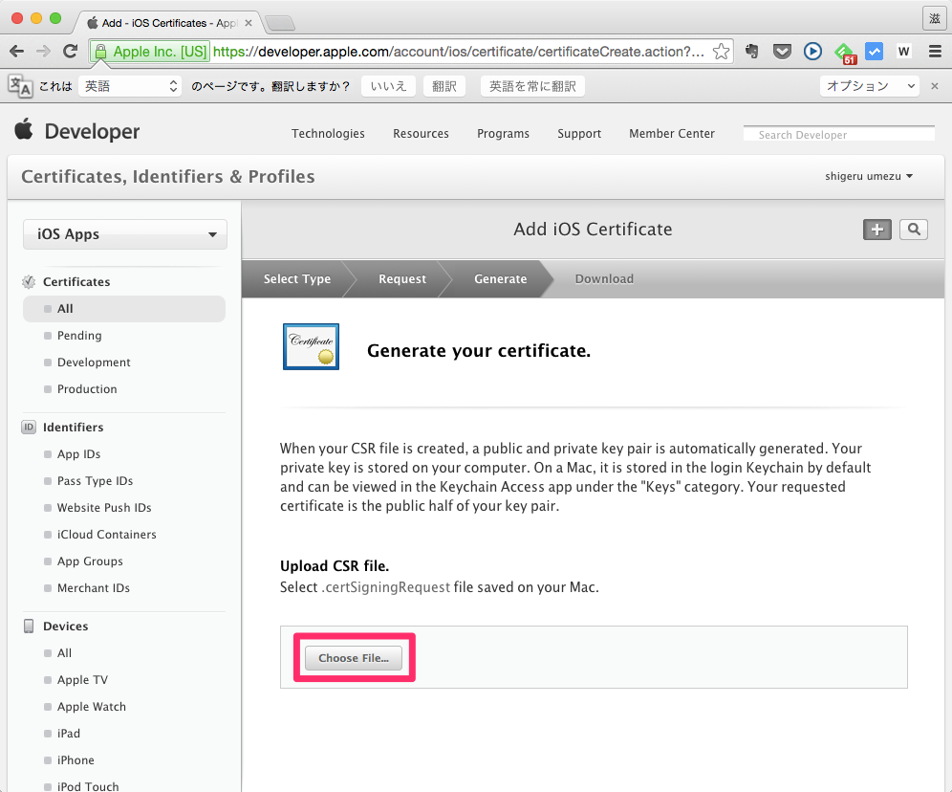Screen dimensions: 952x792
Task: Click the translate icon in the translation bar
Action: tap(19, 86)
